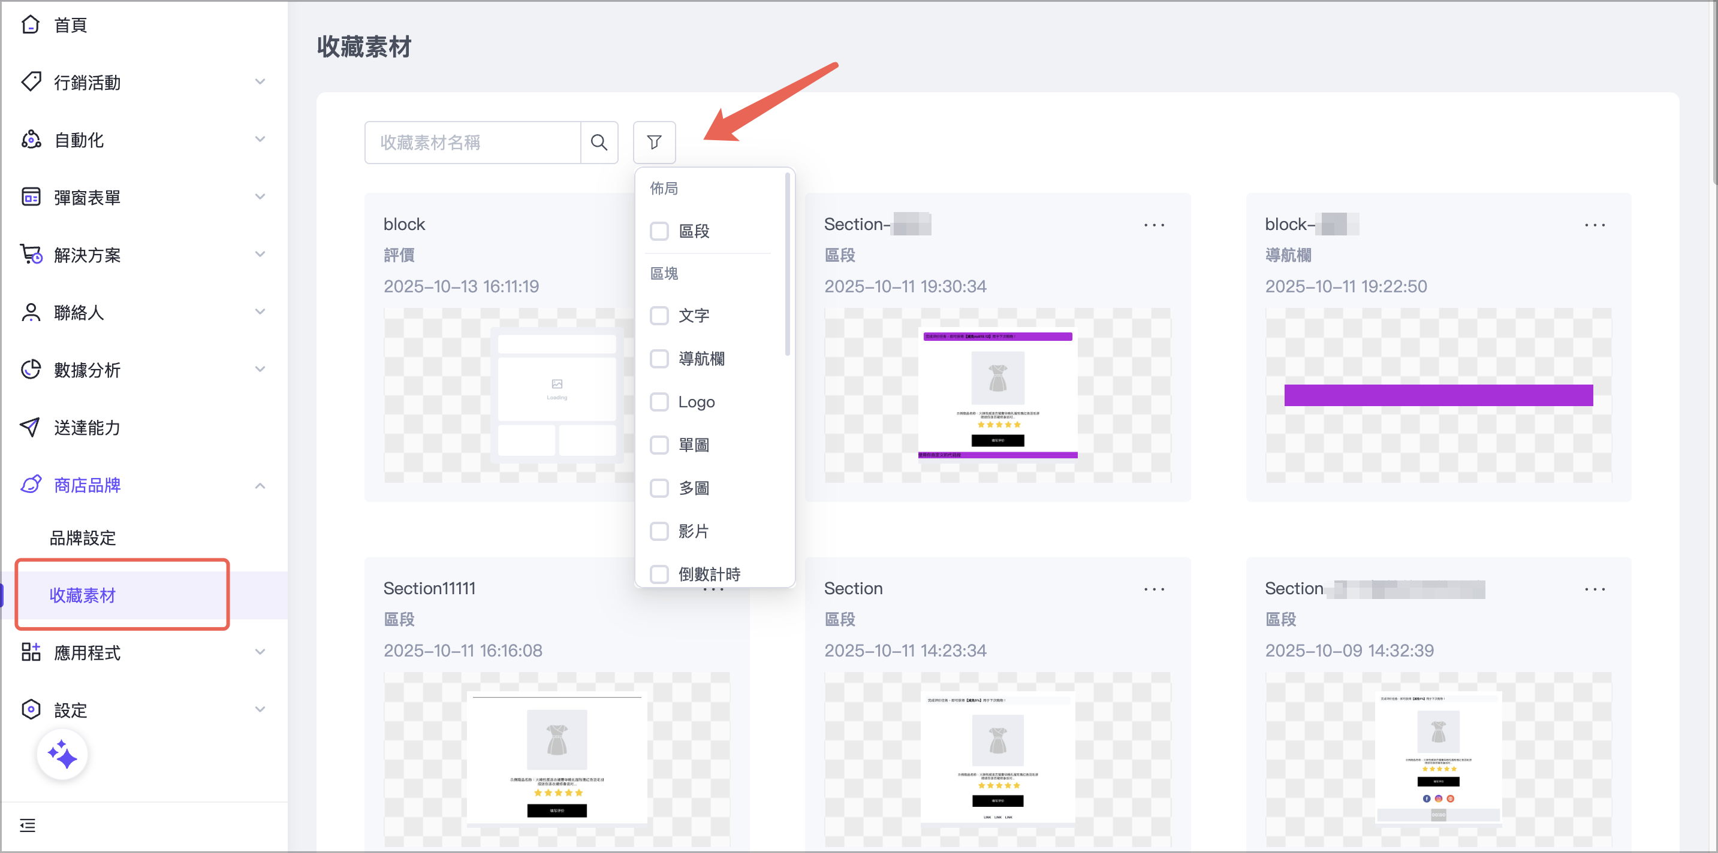Select the 收藏素材 submenu item

[x=83, y=595]
